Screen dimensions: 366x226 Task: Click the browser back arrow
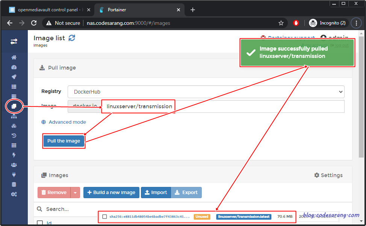tap(10, 23)
